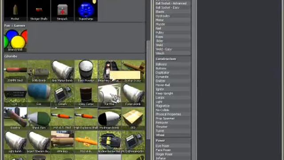
Task: Choose the Prop Spawner tool
Action: tap(173, 119)
